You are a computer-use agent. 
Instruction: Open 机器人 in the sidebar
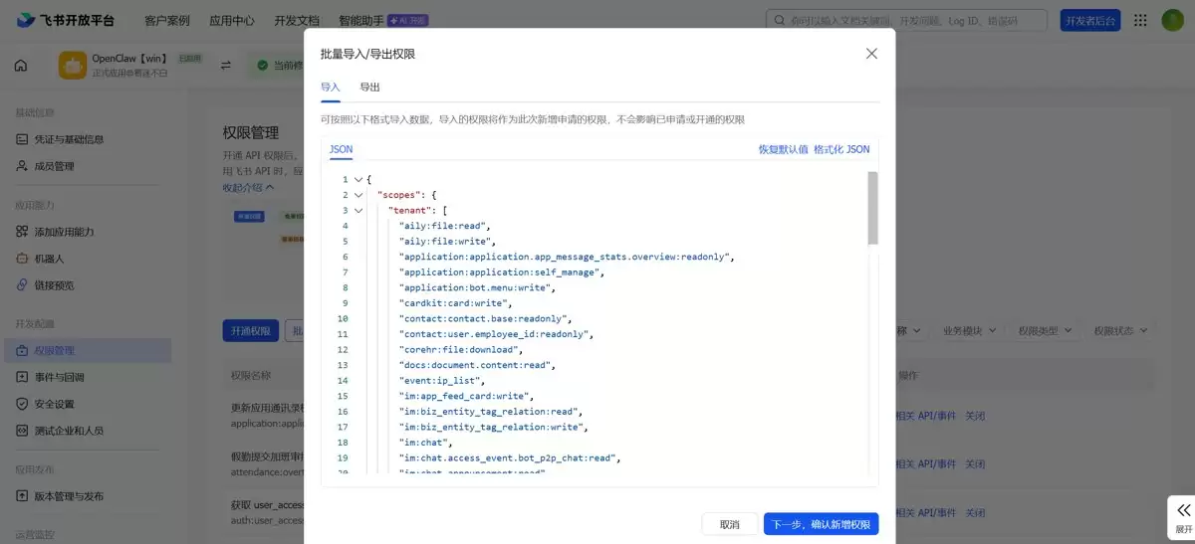(x=49, y=259)
